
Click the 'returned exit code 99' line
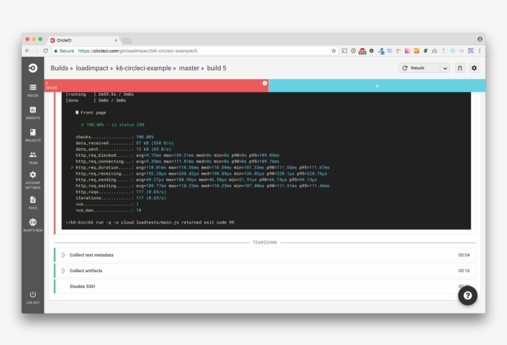[150, 222]
